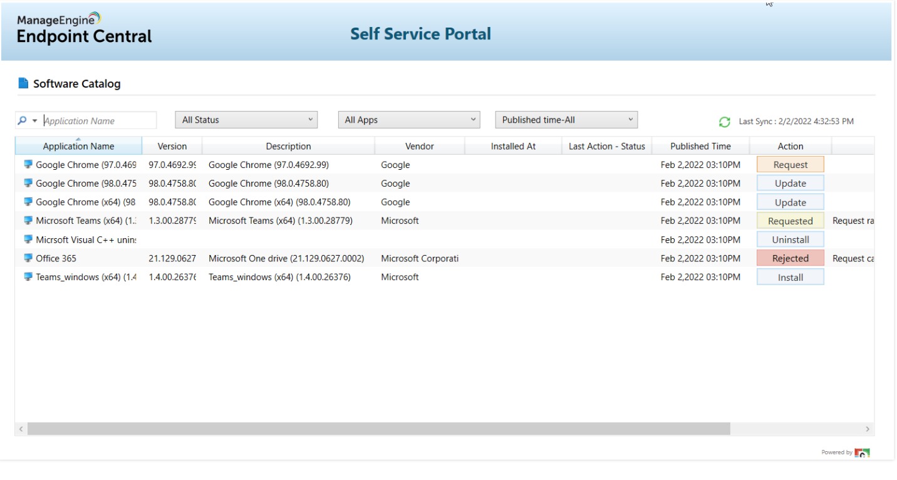Click the Action column header
The height and width of the screenshot is (480, 897).
click(x=791, y=146)
